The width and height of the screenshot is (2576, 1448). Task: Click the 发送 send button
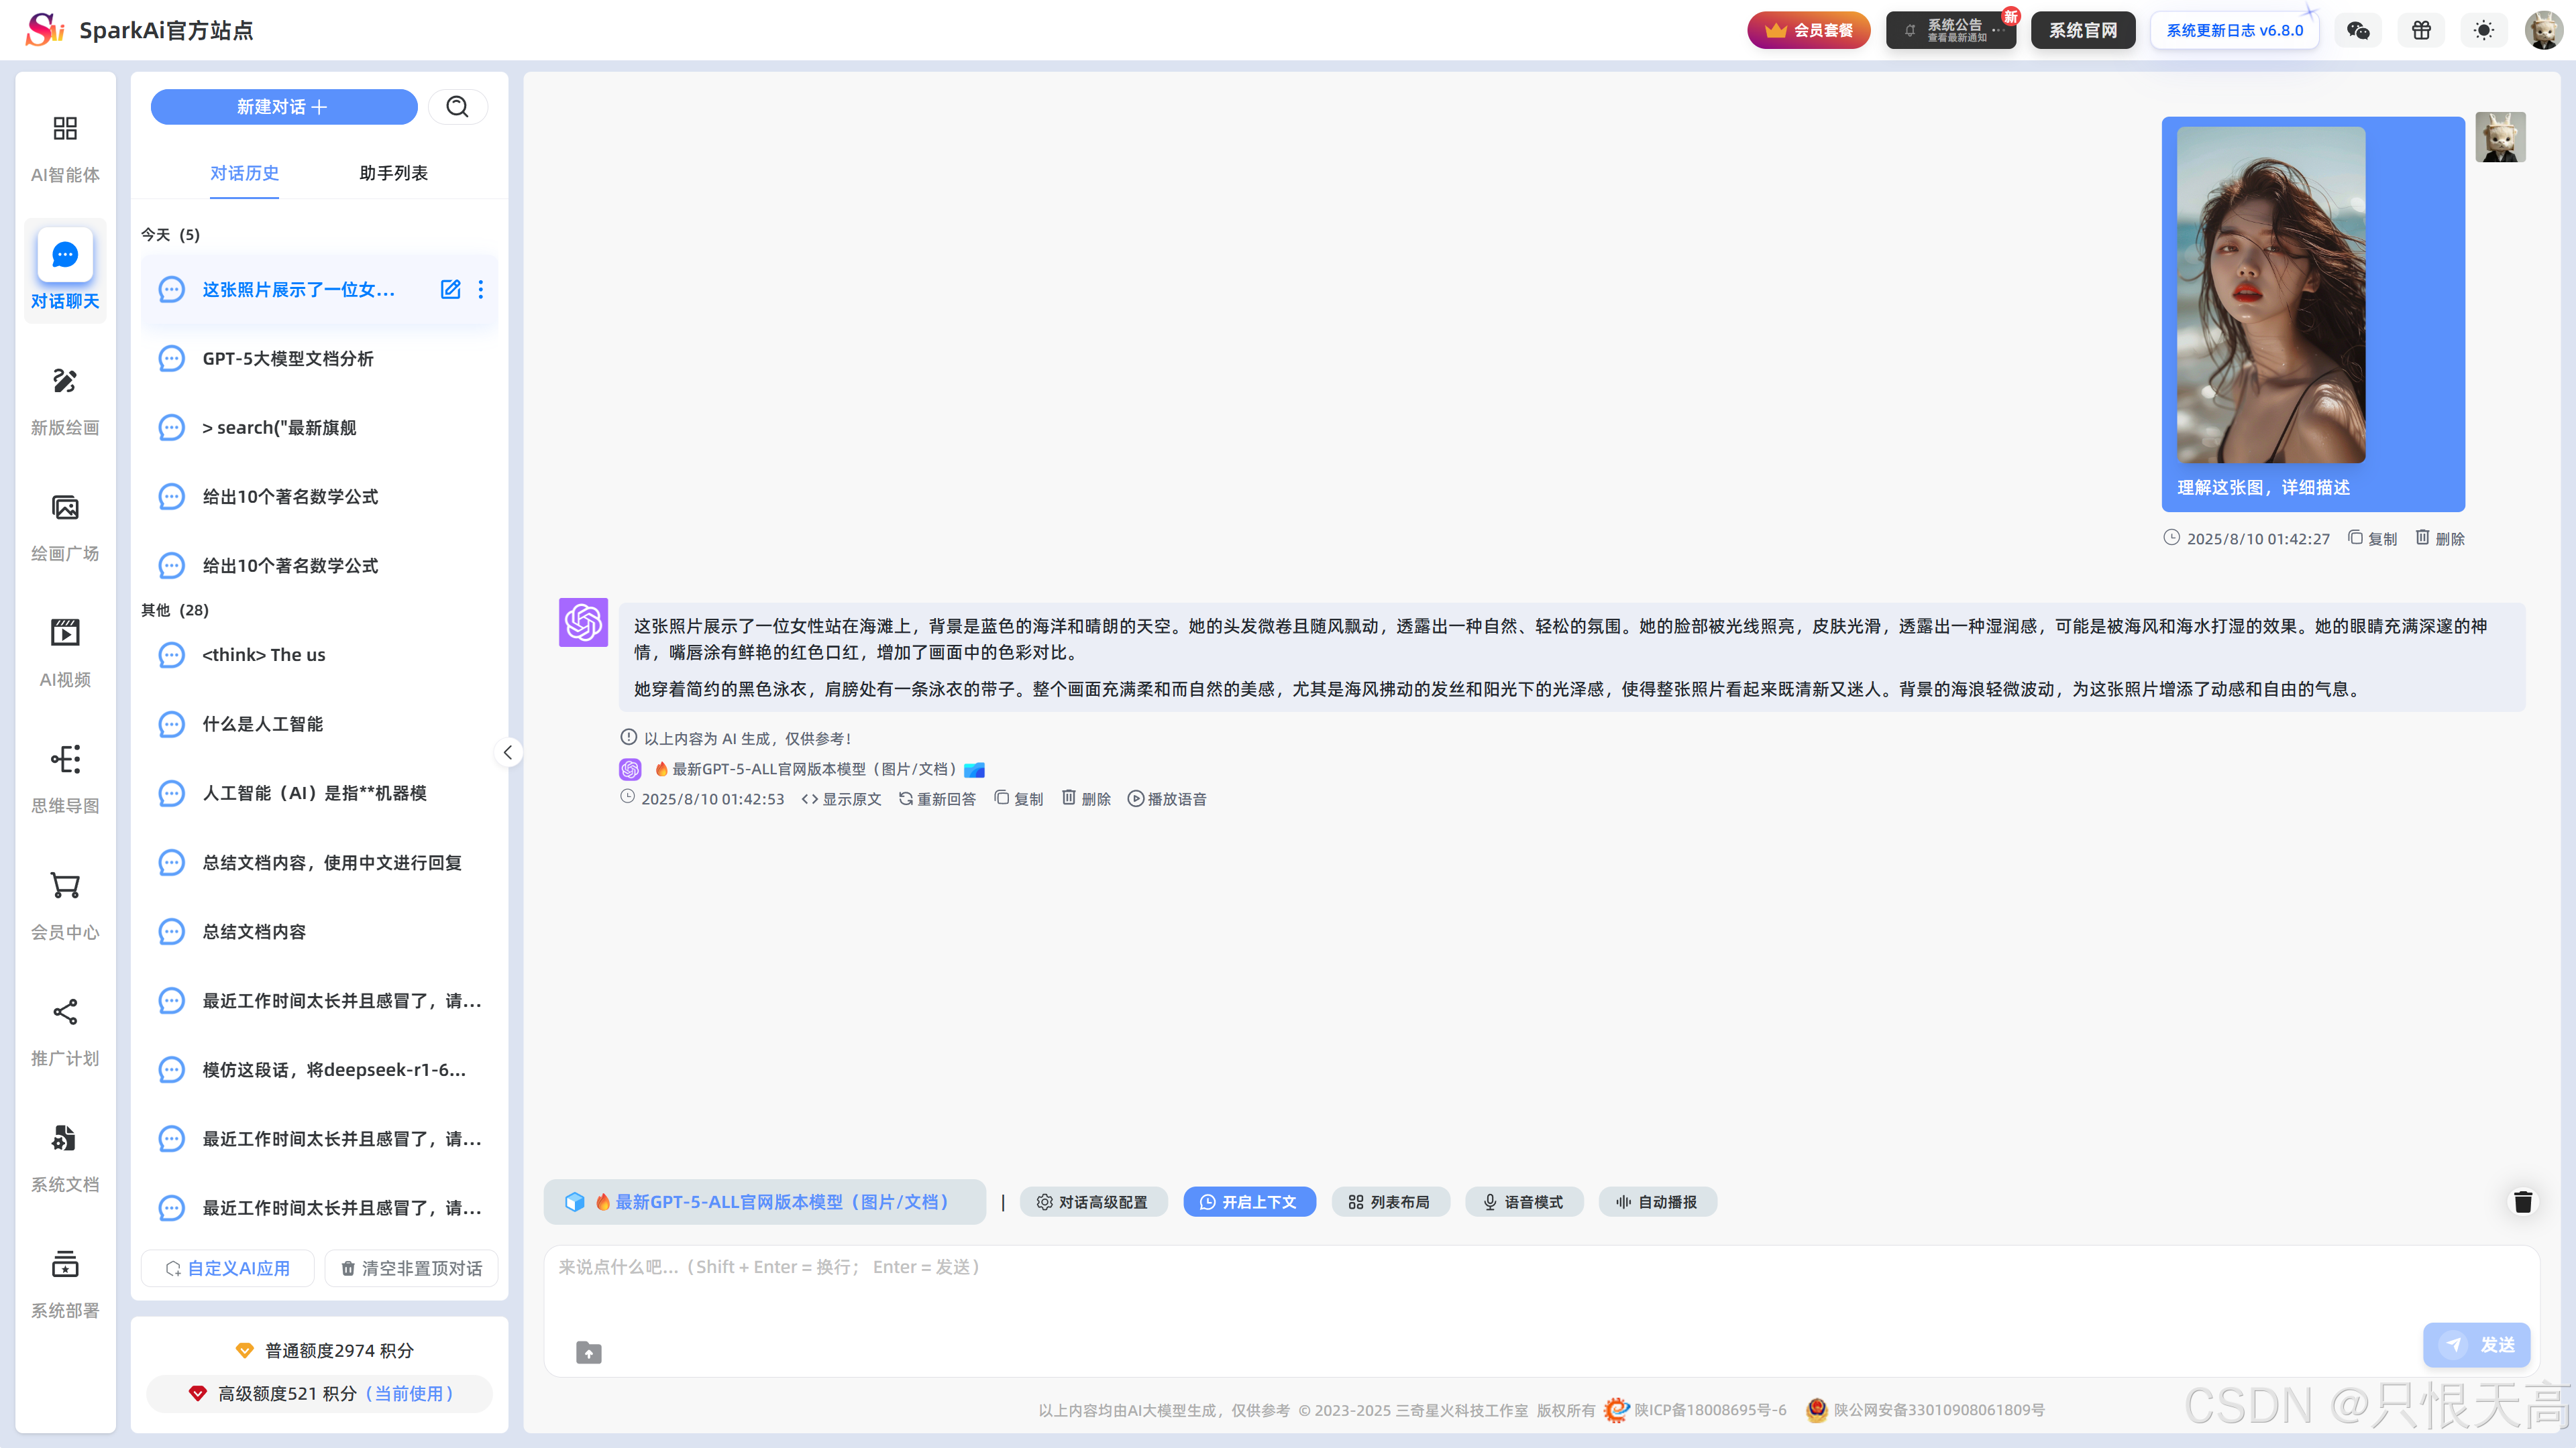(2476, 1345)
